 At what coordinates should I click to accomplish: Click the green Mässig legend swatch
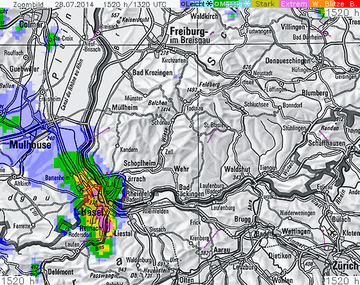click(x=228, y=4)
